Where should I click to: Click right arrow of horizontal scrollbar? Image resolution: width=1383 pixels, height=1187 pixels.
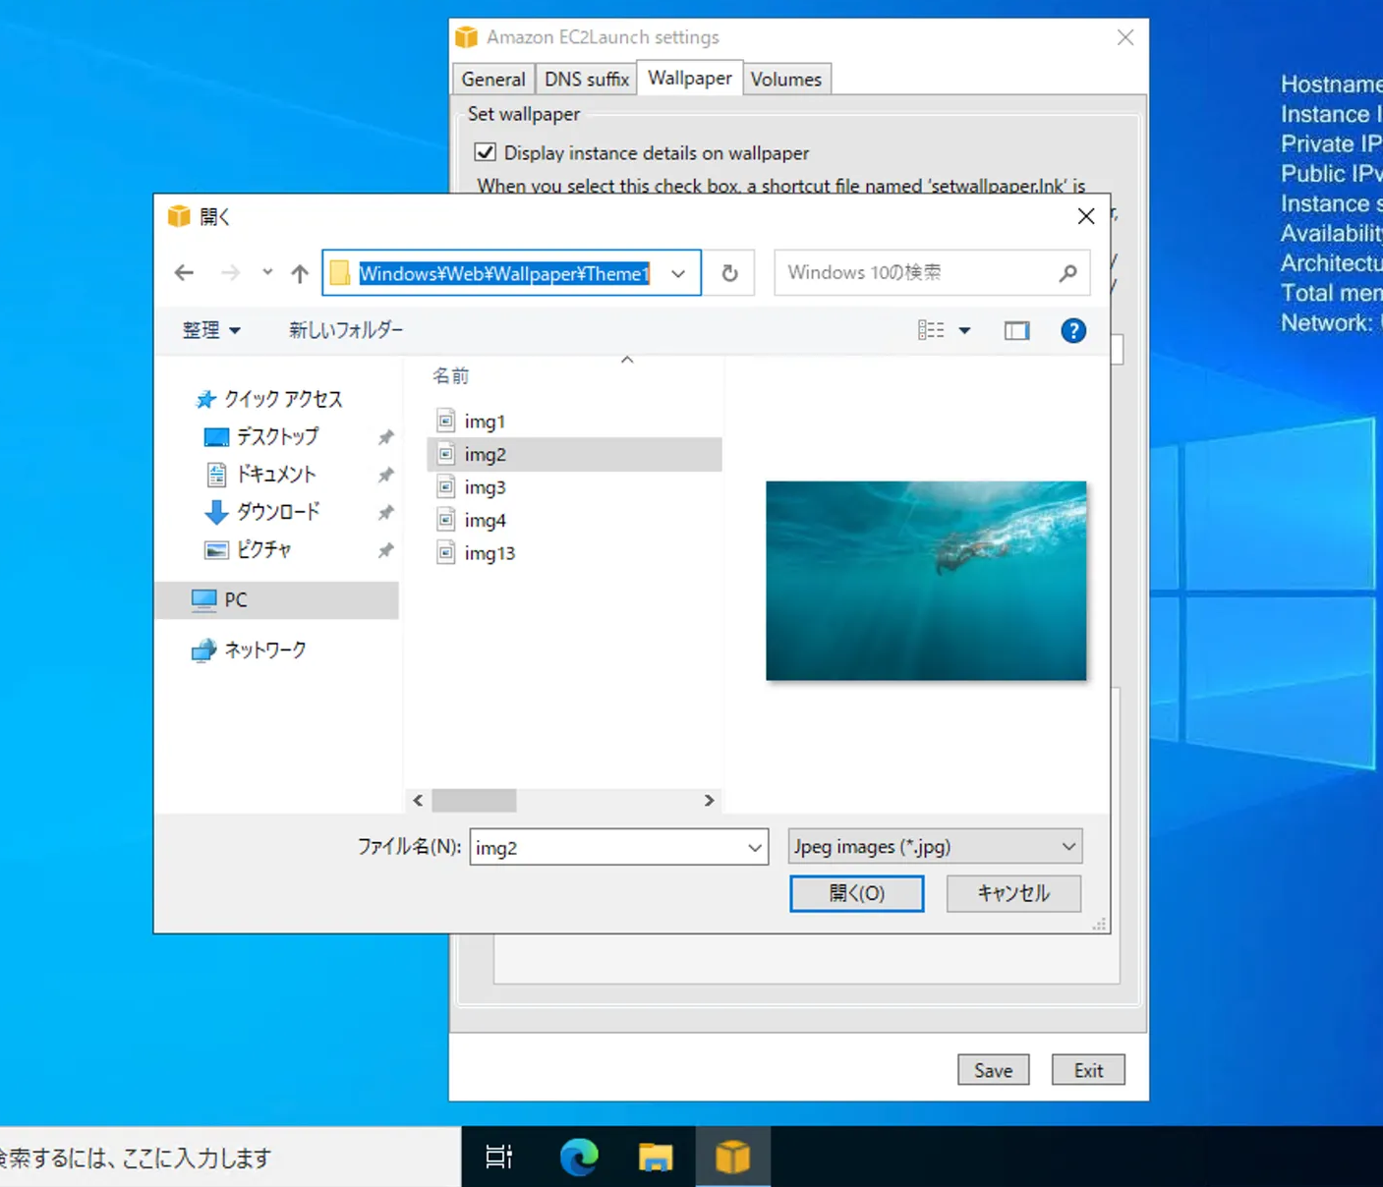click(709, 801)
